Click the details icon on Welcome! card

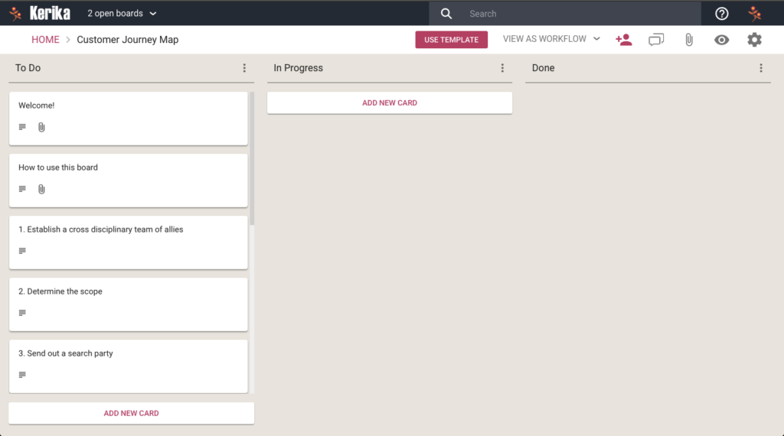(22, 127)
